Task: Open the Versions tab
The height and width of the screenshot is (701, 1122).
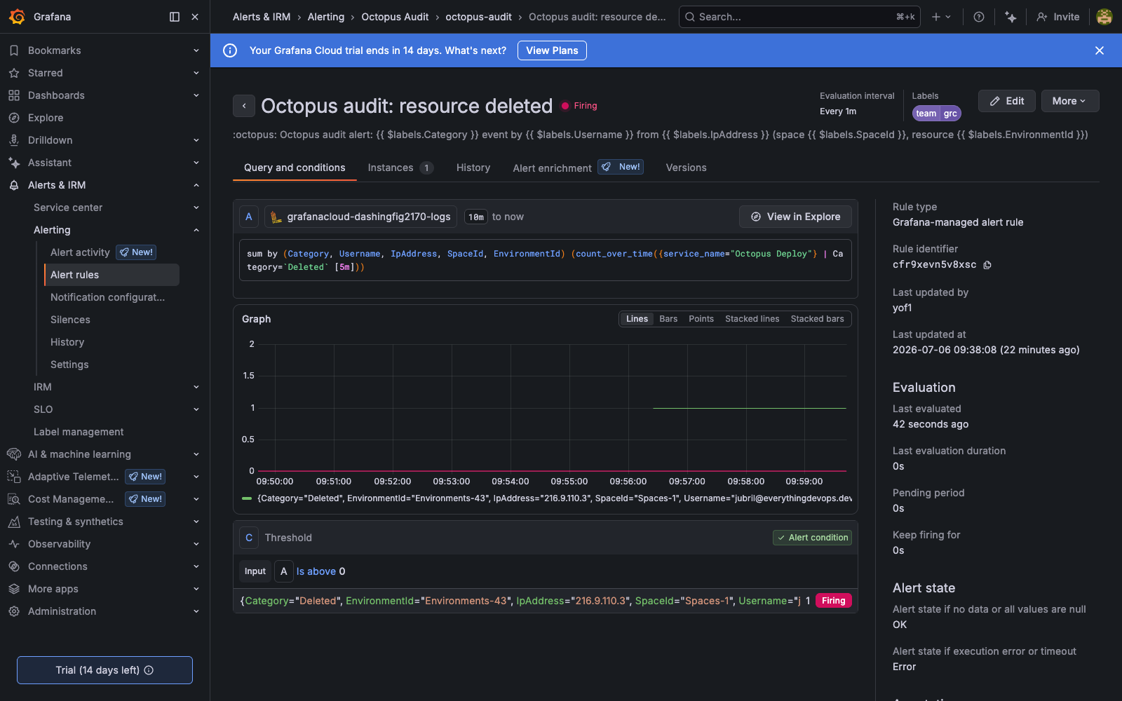Action: click(686, 168)
